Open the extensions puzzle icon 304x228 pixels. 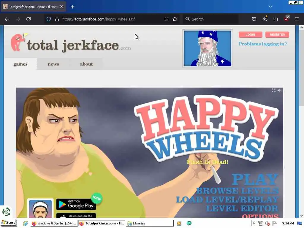click(275, 19)
